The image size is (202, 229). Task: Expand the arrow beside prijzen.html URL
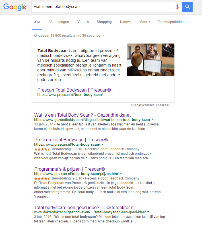(121, 174)
